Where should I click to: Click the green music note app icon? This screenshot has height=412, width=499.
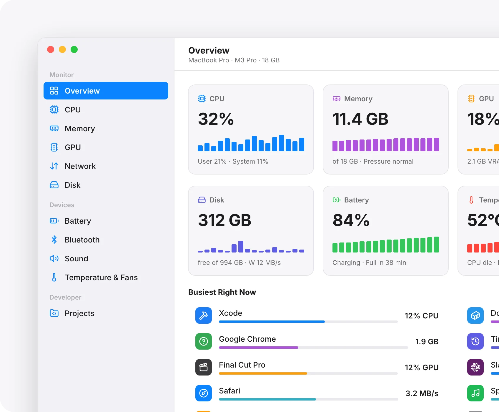[475, 393]
